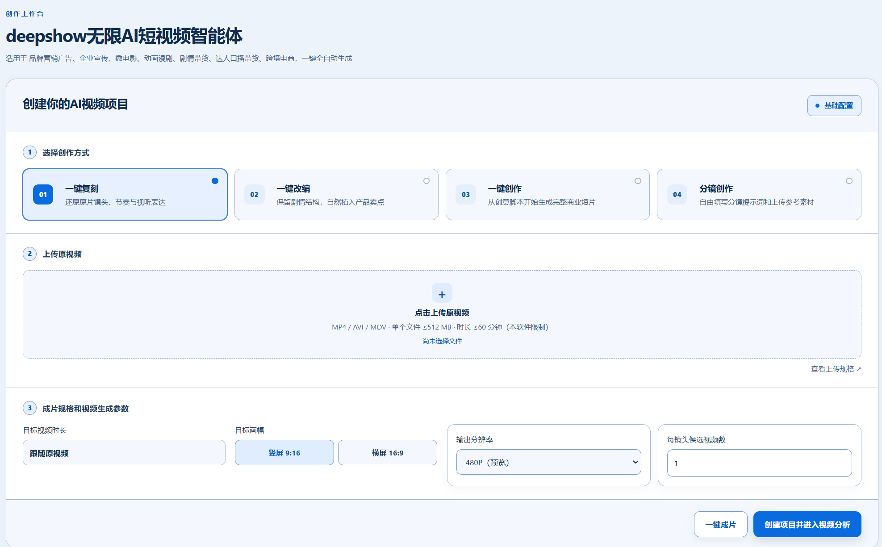Click the 目标视频时长 label
882x547 pixels.
[45, 430]
